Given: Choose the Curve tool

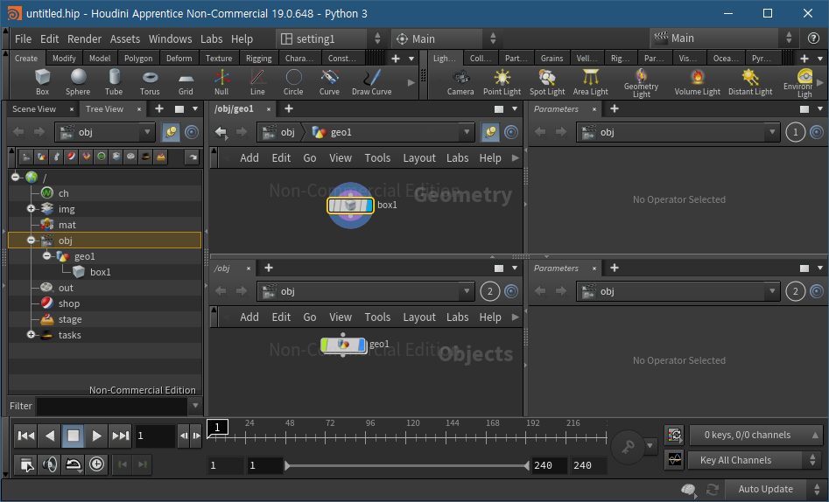Looking at the screenshot, I should click(x=329, y=82).
